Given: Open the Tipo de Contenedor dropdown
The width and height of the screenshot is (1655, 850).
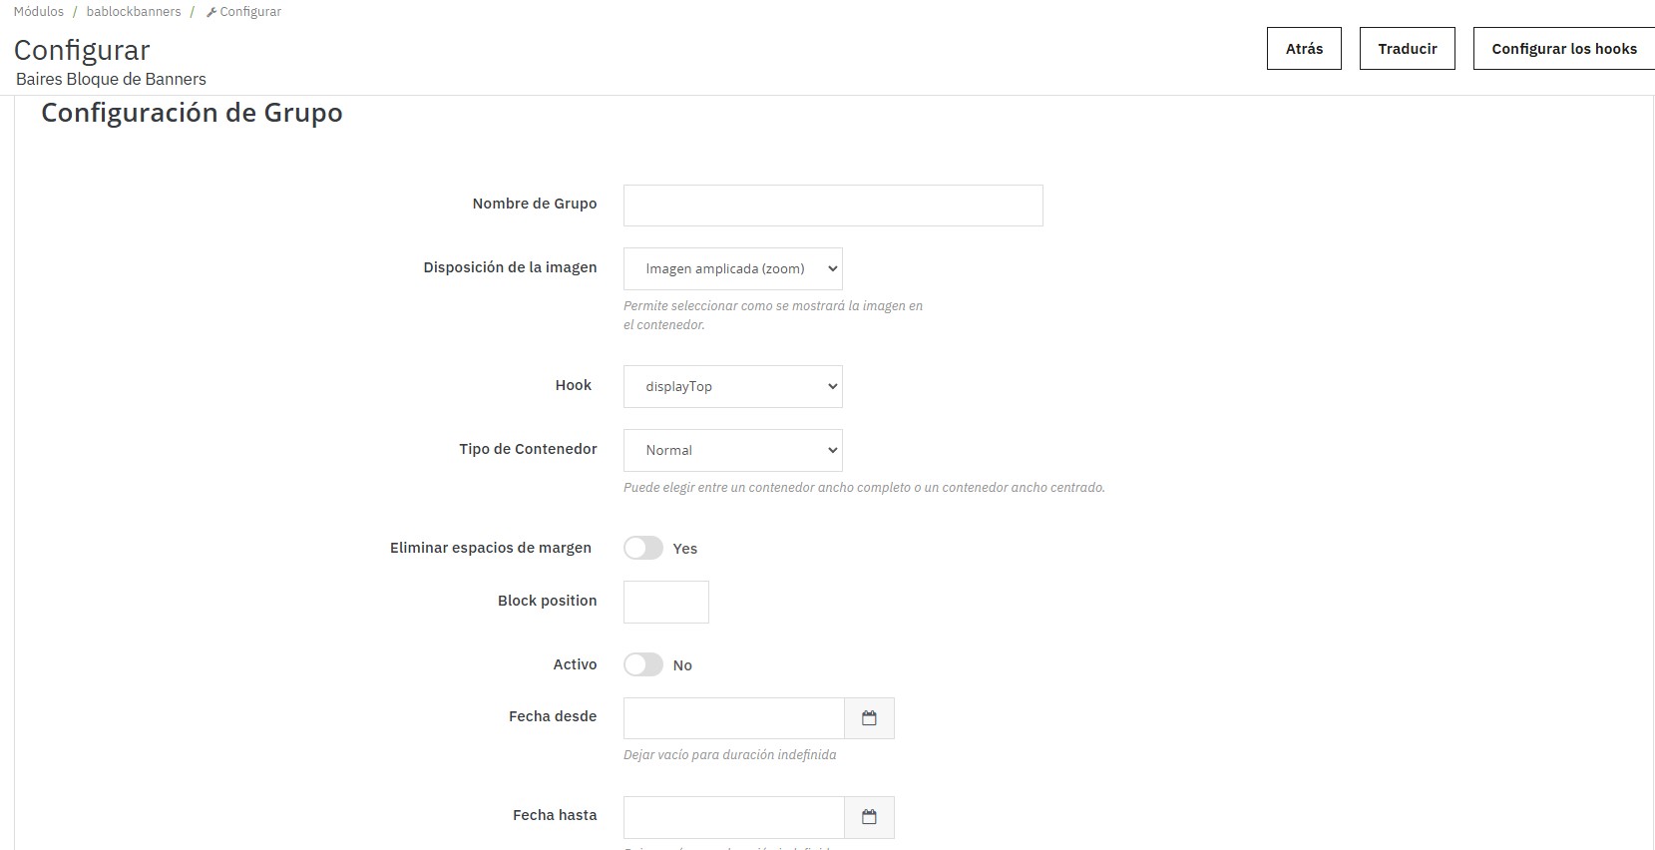Looking at the screenshot, I should (x=732, y=451).
